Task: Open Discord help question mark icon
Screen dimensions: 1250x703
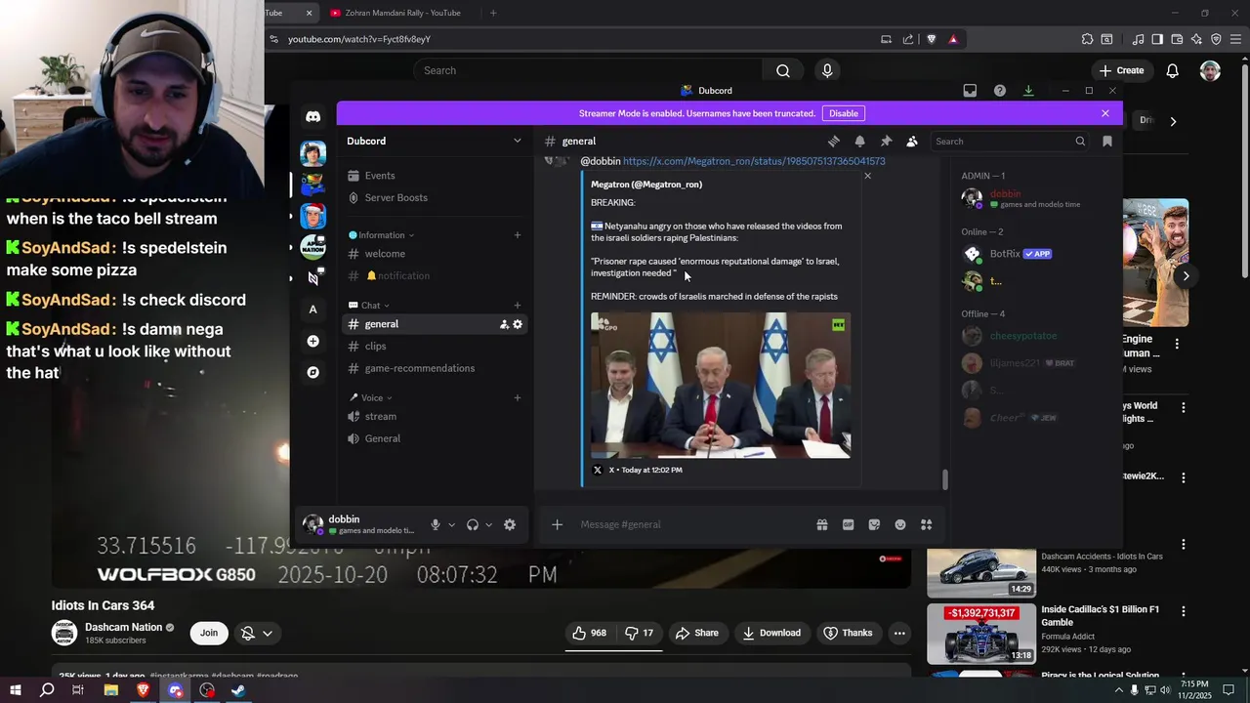Action: click(999, 91)
